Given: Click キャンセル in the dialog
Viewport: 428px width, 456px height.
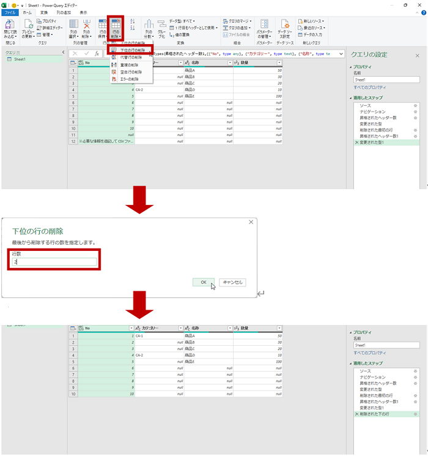Looking at the screenshot, I should (x=232, y=283).
